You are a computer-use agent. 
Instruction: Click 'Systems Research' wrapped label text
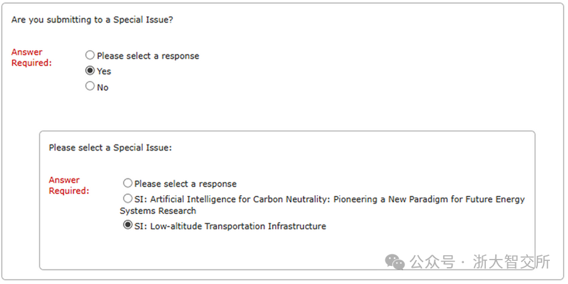coord(158,211)
